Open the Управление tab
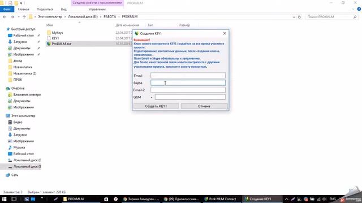Viewport: 362px width, 203px height. point(97,9)
